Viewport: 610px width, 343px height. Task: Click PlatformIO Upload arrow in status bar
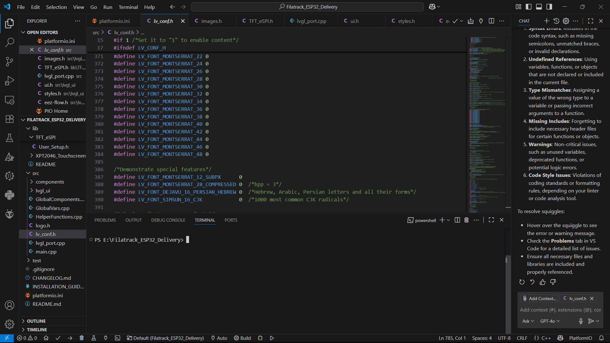70,338
